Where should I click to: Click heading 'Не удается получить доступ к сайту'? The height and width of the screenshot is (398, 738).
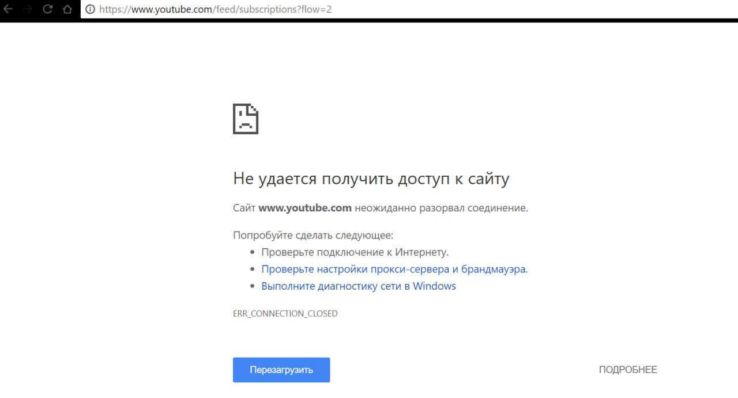371,179
